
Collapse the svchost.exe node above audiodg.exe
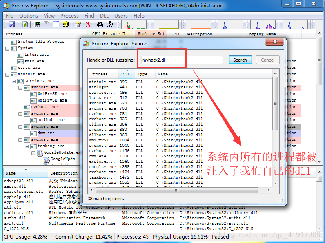click(x=20, y=114)
